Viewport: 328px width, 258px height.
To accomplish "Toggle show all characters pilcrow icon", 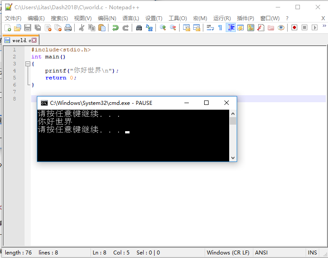I will click(220, 28).
